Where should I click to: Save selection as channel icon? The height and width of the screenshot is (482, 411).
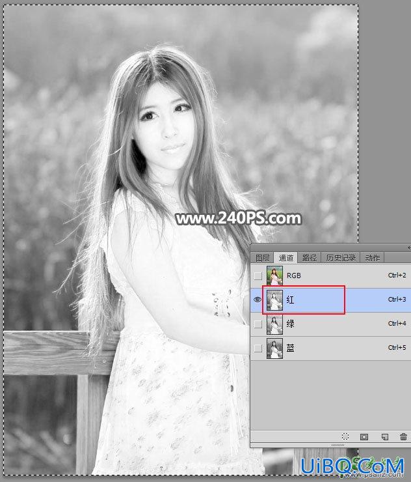[x=364, y=437]
